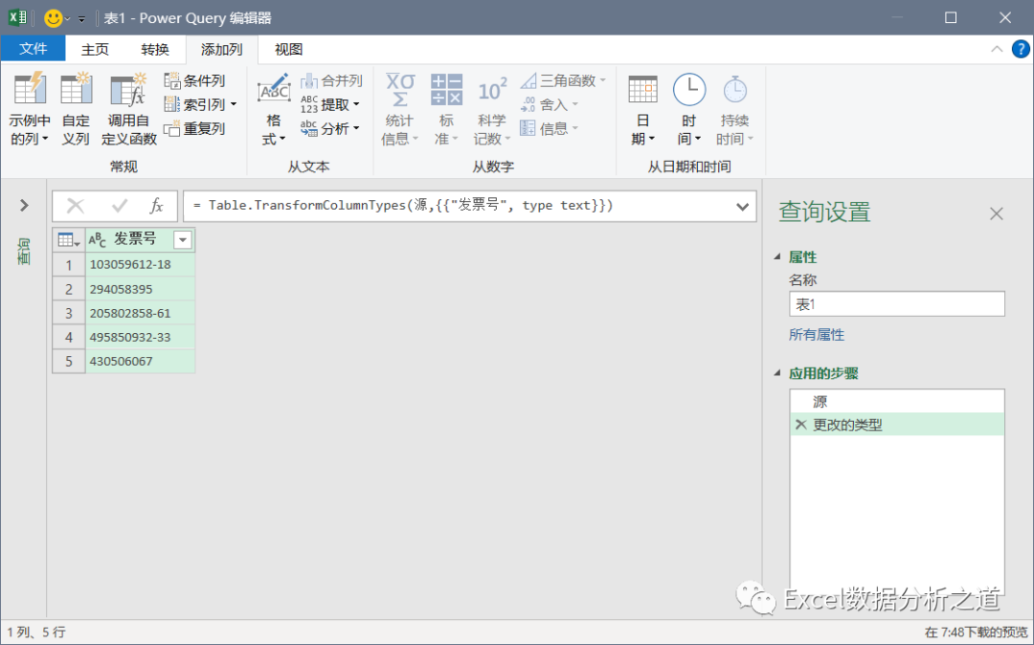Click the 1 列、5 行 status text
The image size is (1034, 645).
[36, 632]
